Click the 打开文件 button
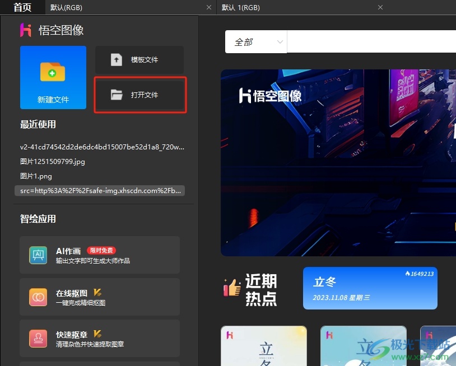Viewport: 456px width, 366px height. coord(140,95)
